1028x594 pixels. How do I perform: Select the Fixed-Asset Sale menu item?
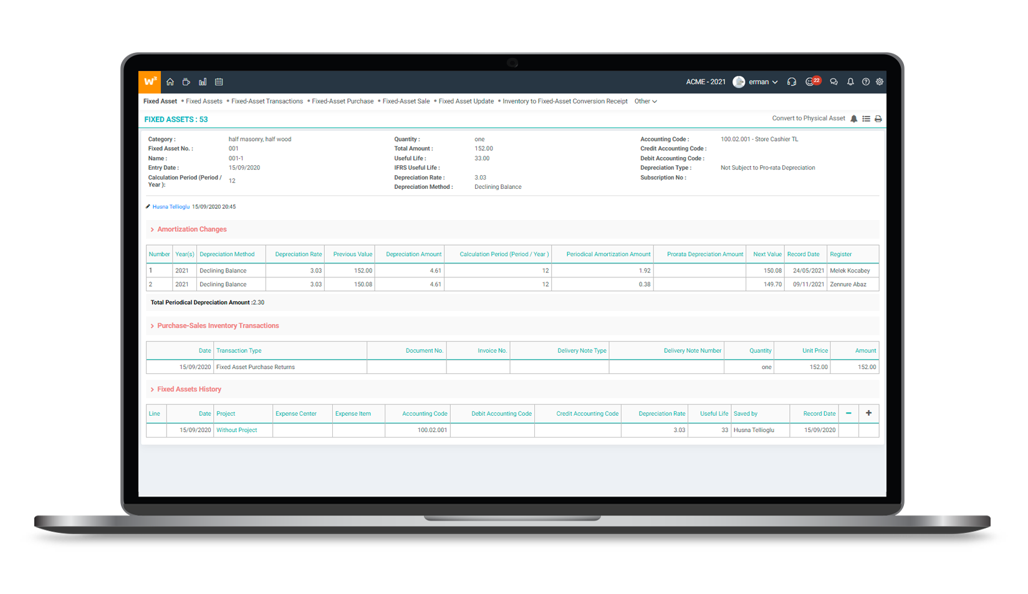[406, 102]
